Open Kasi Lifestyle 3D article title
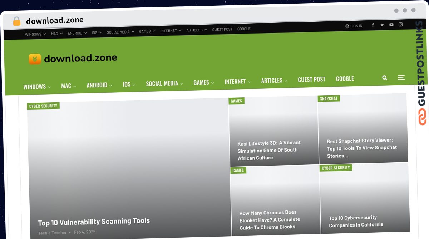The height and width of the screenshot is (239, 429). click(269, 150)
